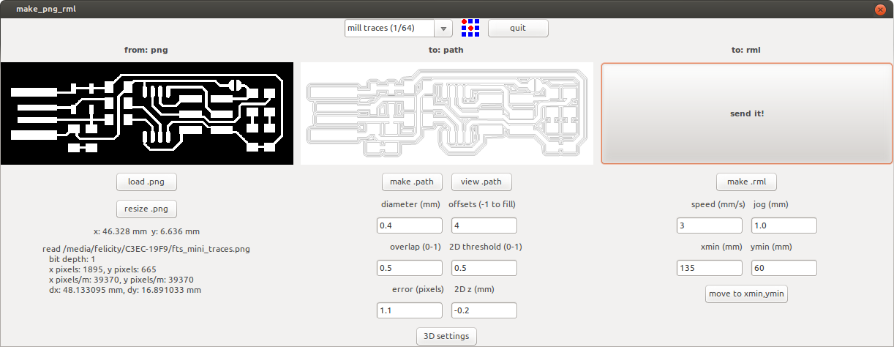
Task: Click the make .path button
Action: [412, 182]
